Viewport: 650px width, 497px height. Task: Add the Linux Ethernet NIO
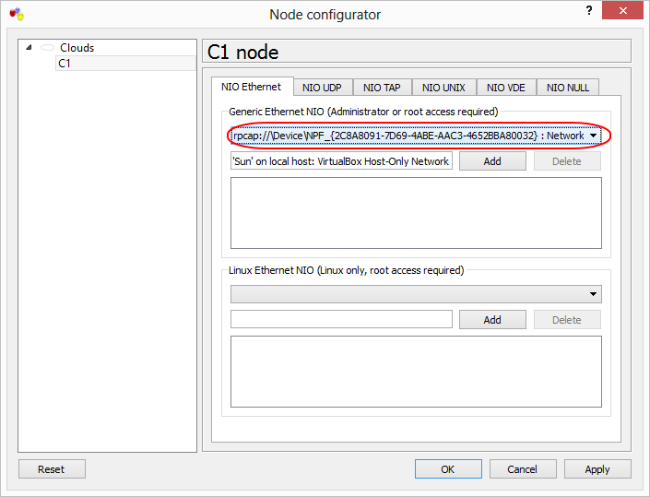click(x=492, y=320)
